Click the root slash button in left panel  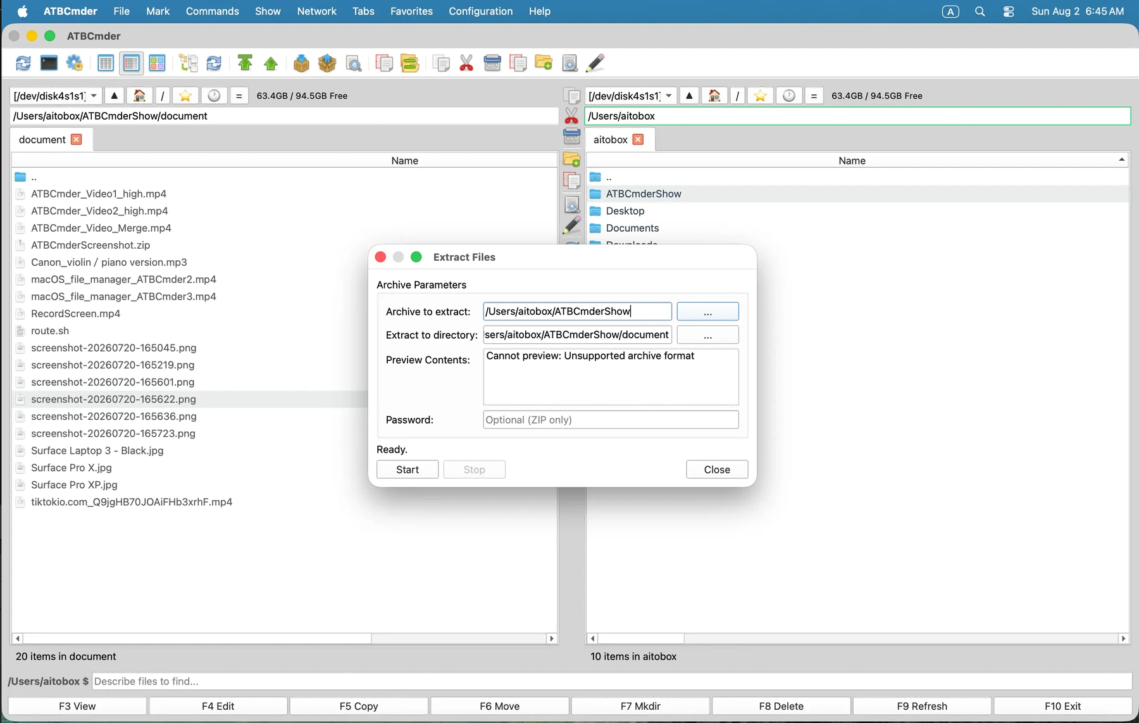point(163,96)
